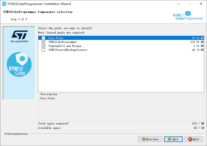This screenshot has width=207, height=146.
Task: Click the Description text area
Action: click(x=121, y=108)
